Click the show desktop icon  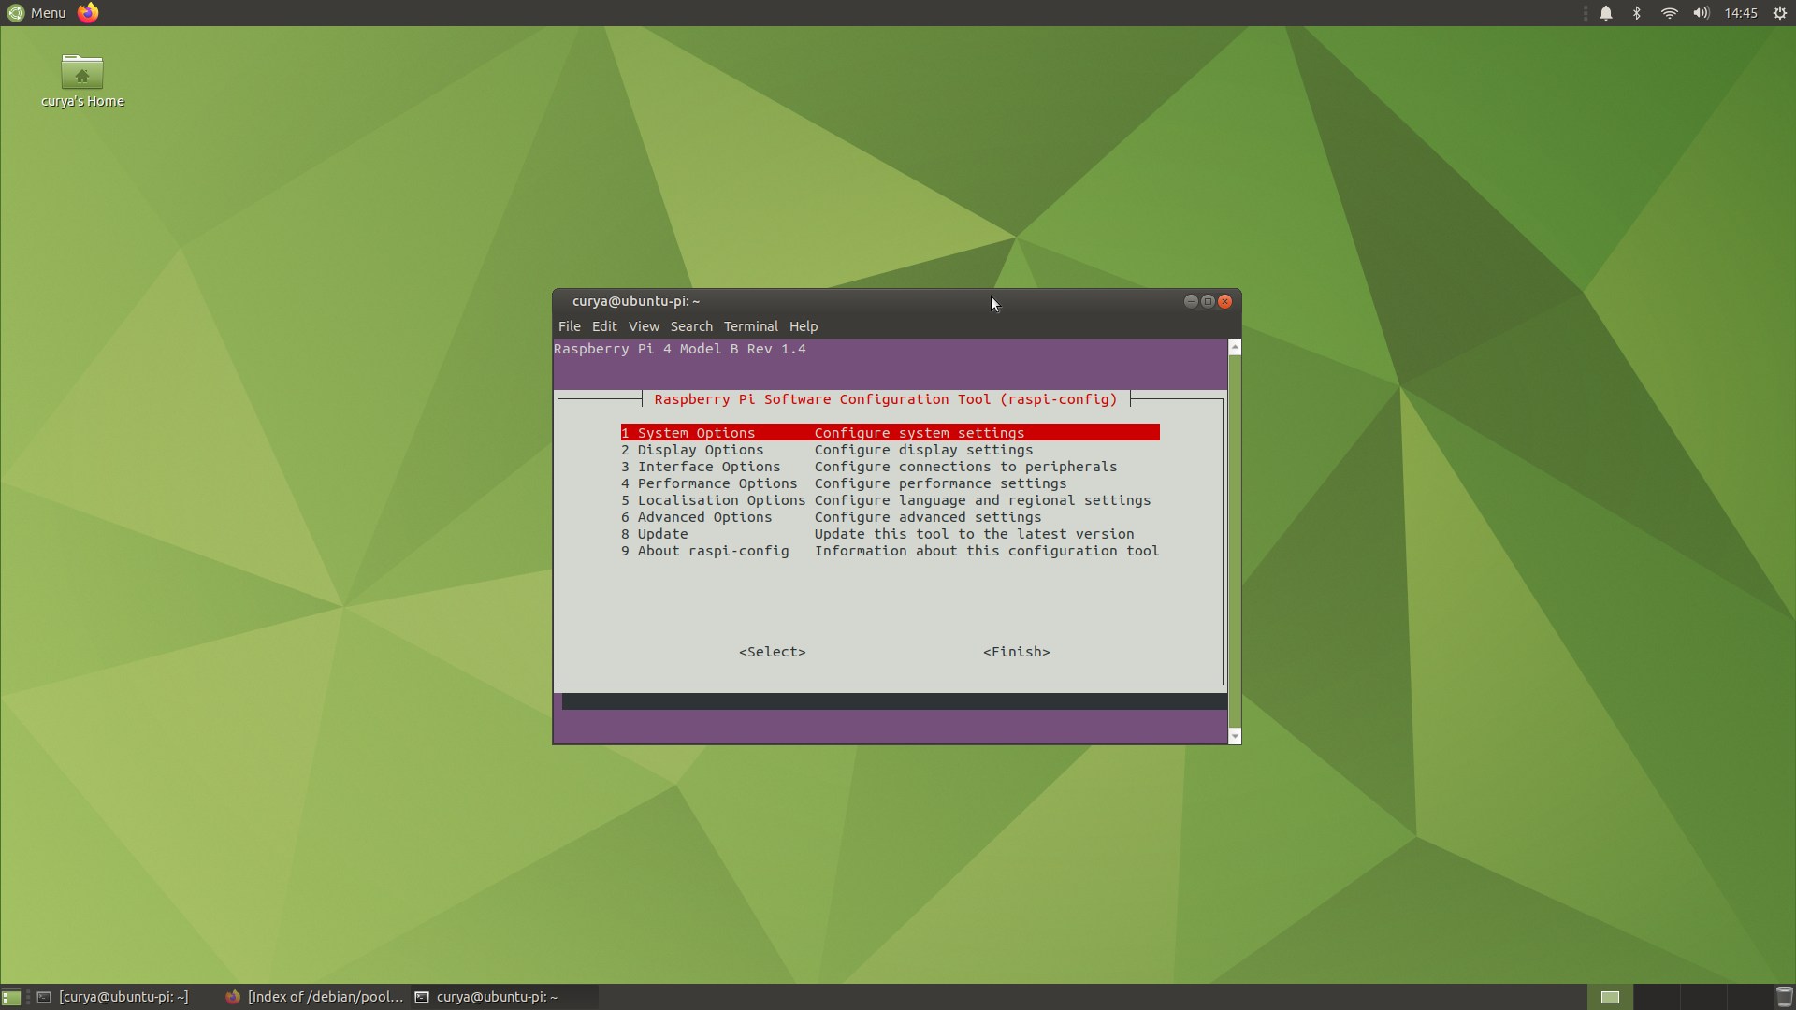[11, 997]
